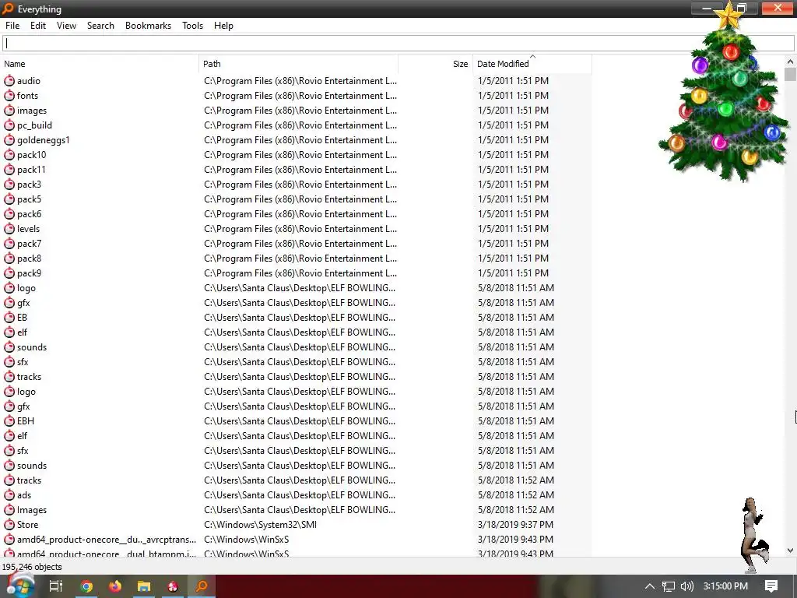Click the Windows Start button

click(x=19, y=586)
